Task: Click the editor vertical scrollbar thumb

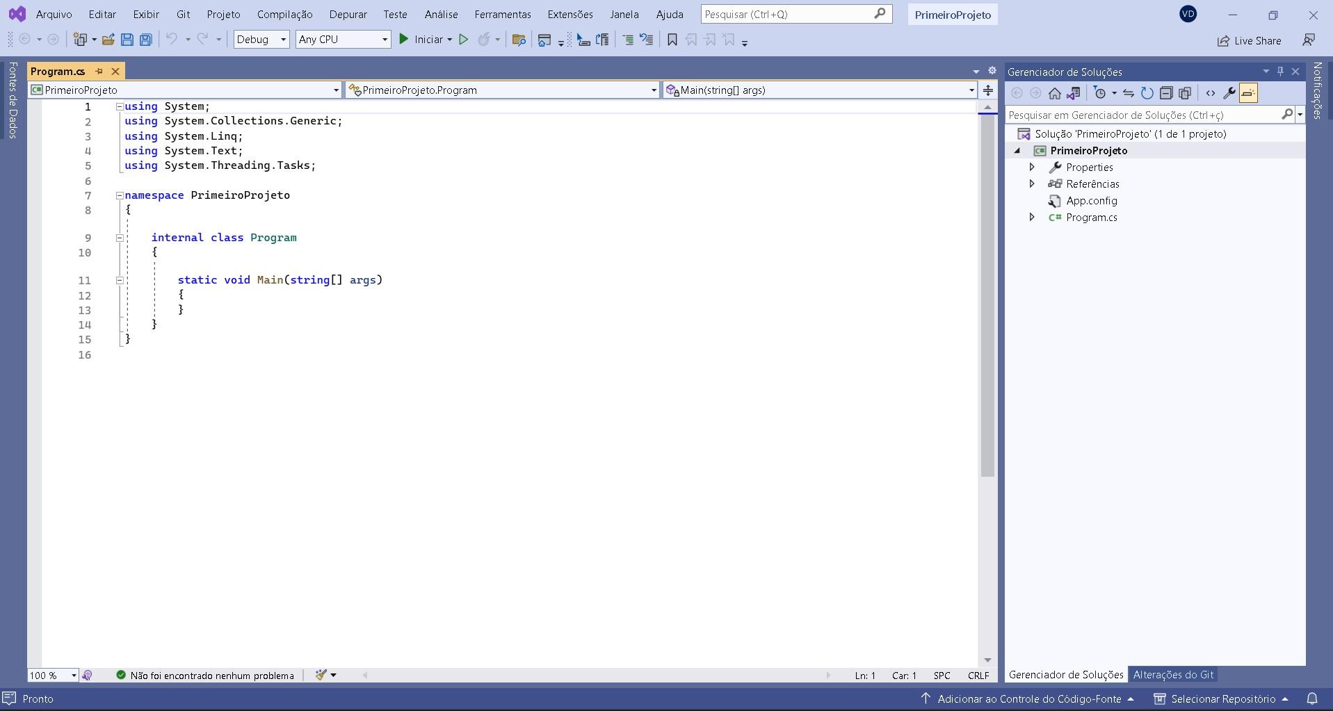Action: pyautogui.click(x=987, y=295)
